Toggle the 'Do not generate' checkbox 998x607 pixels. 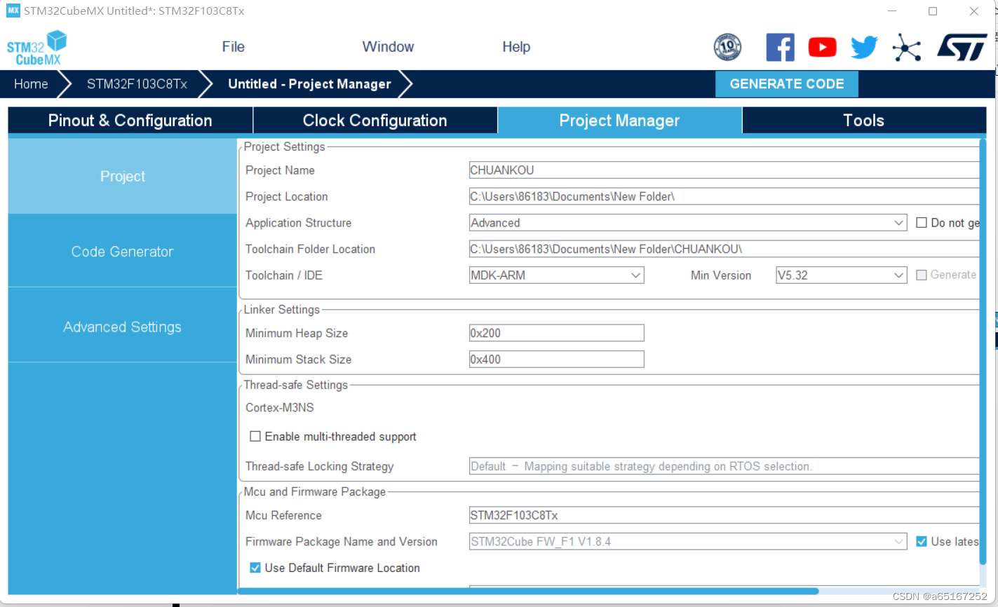[922, 223]
